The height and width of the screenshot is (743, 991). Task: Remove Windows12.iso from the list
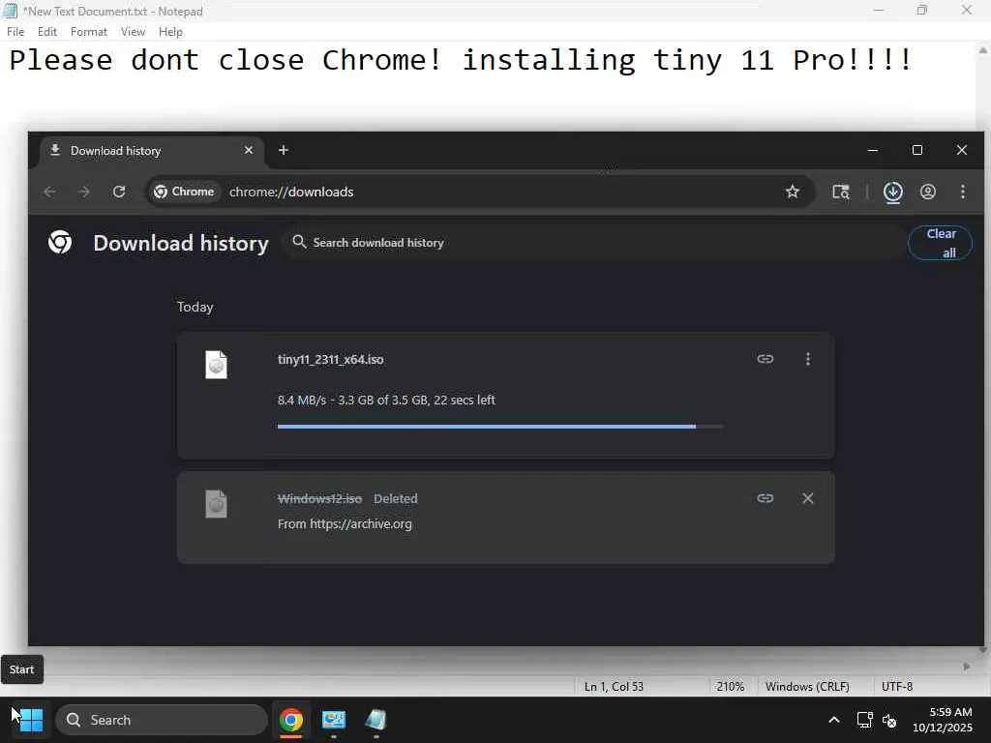click(808, 498)
